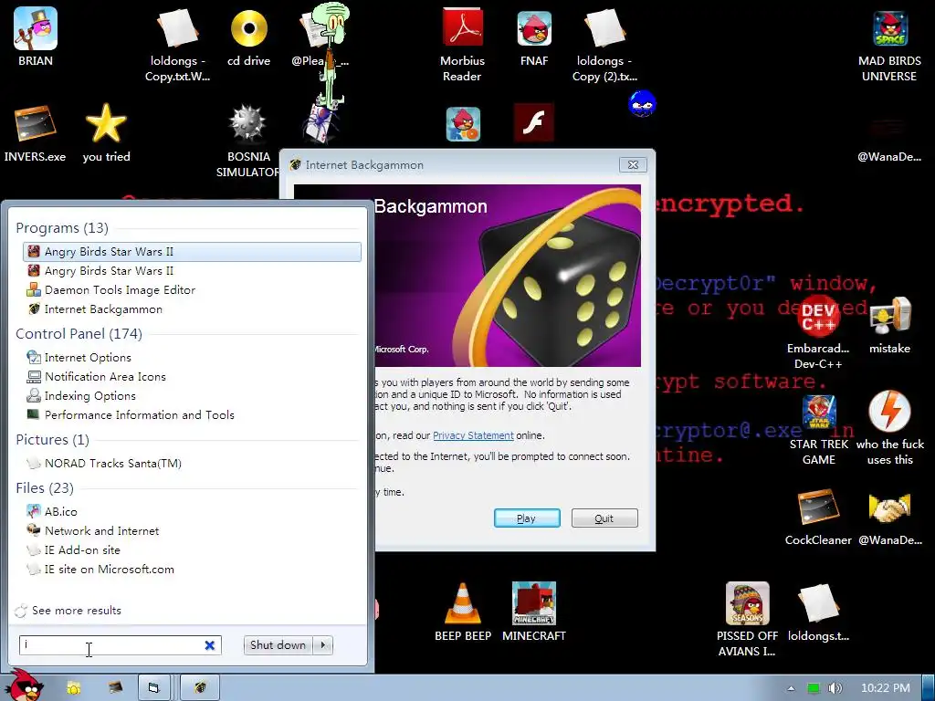Select the red @WanaDe... icon top right
935x701 pixels.
(889, 141)
